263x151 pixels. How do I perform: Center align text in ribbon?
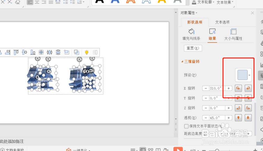click(x=37, y=2)
